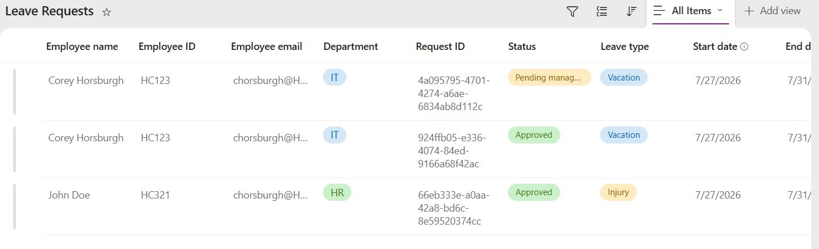Open the Start date column header
819x249 pixels.
coord(715,47)
